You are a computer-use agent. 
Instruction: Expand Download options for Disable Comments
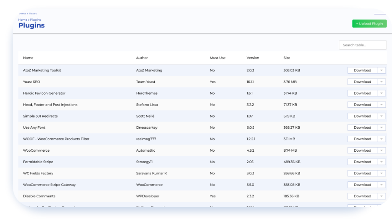[381, 196]
